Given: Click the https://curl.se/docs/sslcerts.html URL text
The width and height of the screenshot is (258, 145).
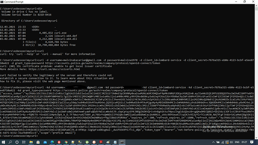Looking at the screenshot, I should click(x=54, y=69).
